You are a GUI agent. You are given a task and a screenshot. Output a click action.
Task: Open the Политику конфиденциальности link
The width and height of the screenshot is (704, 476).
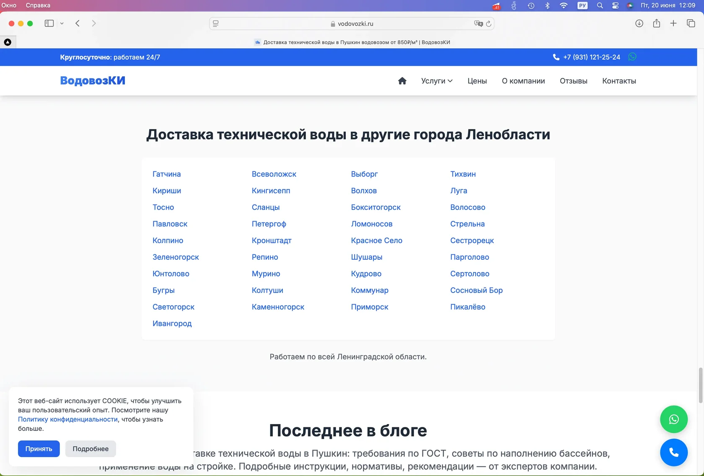[x=67, y=419]
